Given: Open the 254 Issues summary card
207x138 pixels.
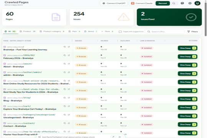Looking at the screenshot, I should tap(102, 17).
